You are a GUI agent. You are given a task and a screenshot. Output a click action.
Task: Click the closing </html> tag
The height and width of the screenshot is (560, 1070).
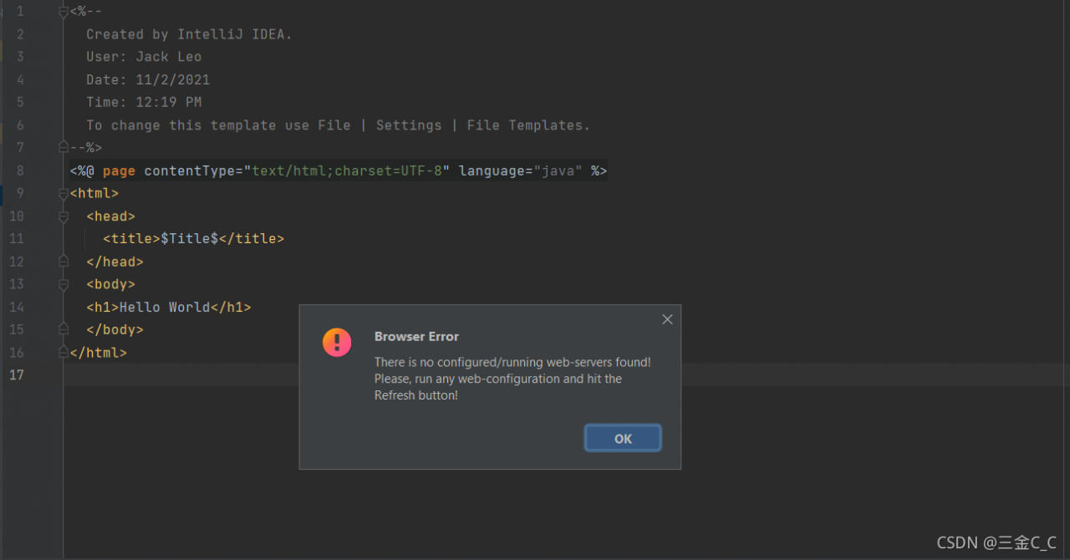click(99, 352)
